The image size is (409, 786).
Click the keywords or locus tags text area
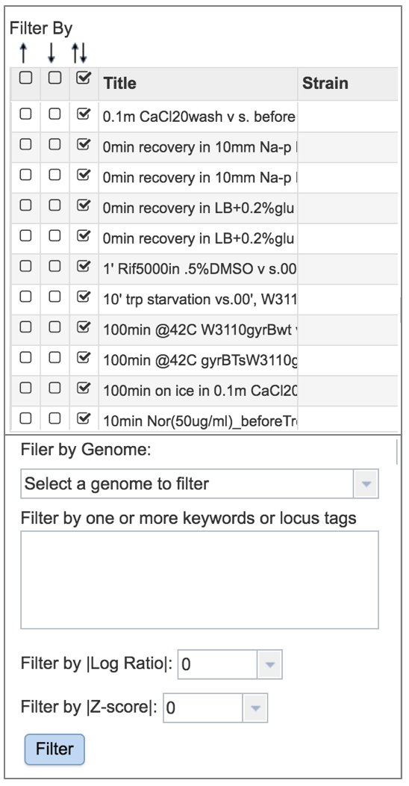pos(199,580)
